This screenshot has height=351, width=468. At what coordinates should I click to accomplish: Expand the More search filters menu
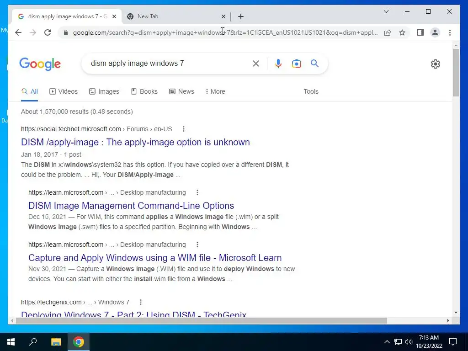(215, 91)
